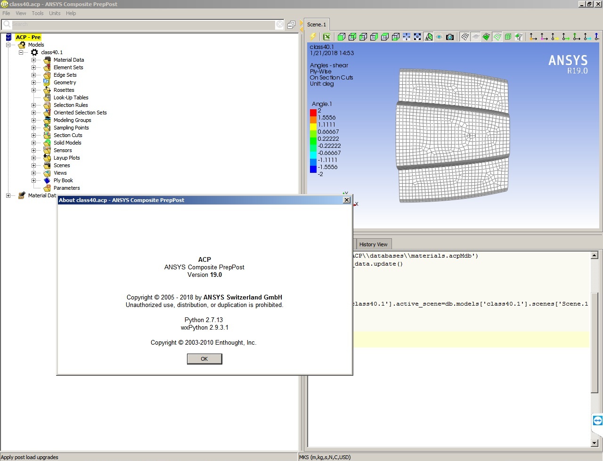Expand the Selection Rules node
The height and width of the screenshot is (461, 603).
click(x=33, y=105)
